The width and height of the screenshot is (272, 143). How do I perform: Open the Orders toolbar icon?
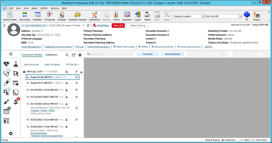[x=116, y=16]
